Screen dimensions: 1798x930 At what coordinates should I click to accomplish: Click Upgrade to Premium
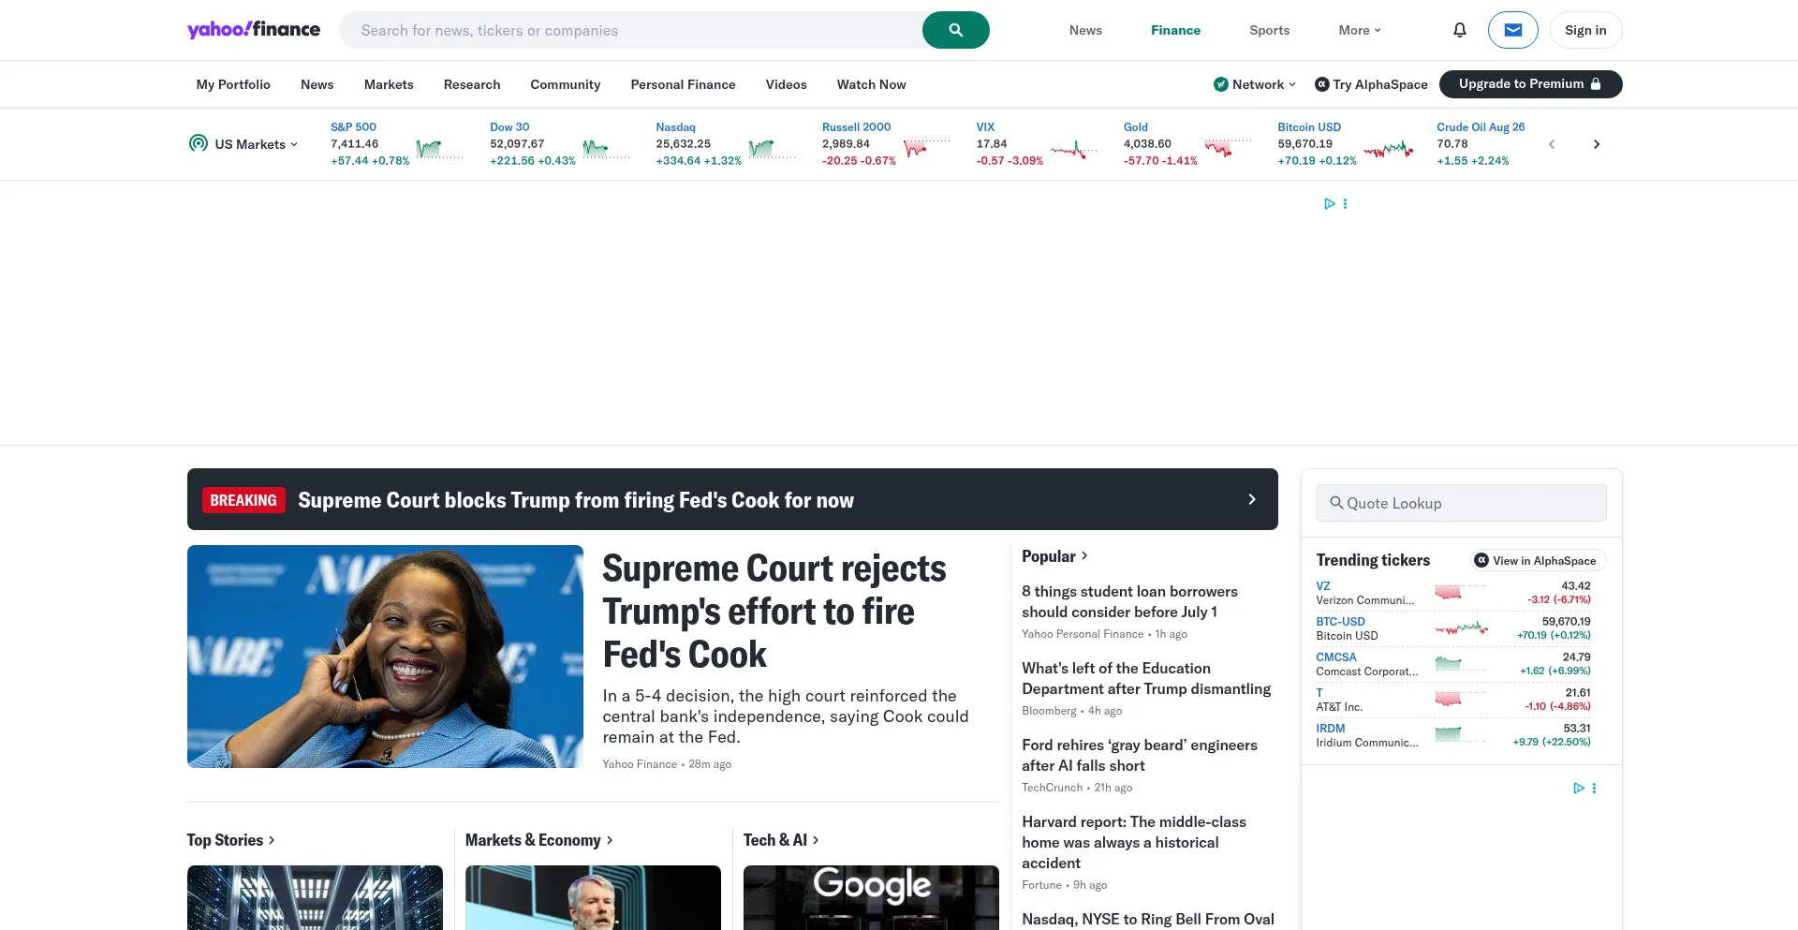(1530, 84)
